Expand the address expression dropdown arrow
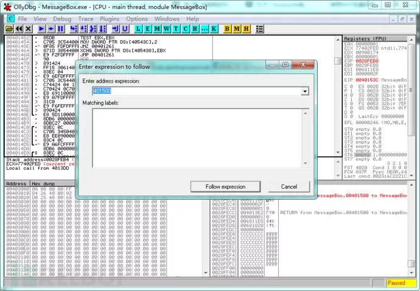Image resolution: width=420 pixels, height=291 pixels. coord(304,91)
